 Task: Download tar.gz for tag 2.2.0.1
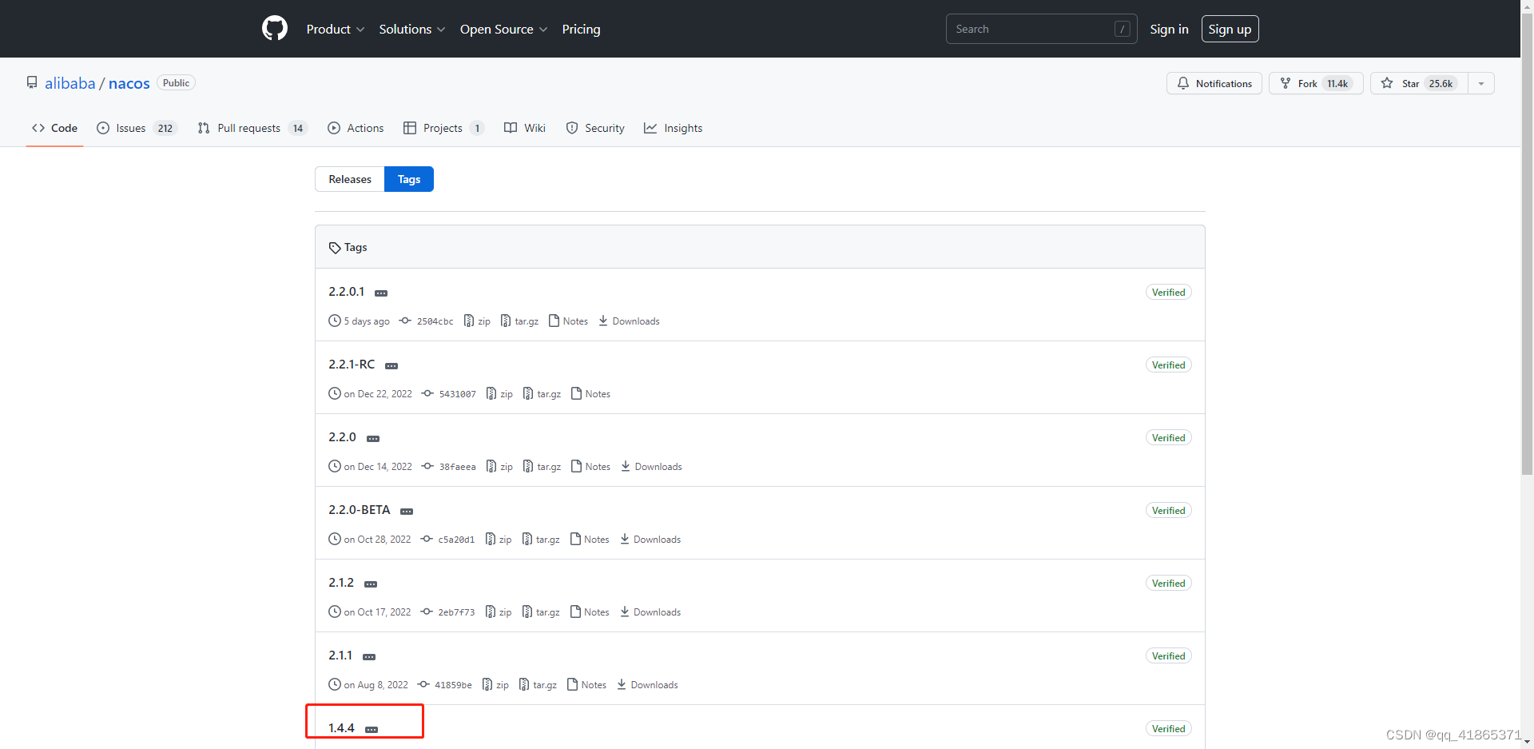pyautogui.click(x=519, y=321)
